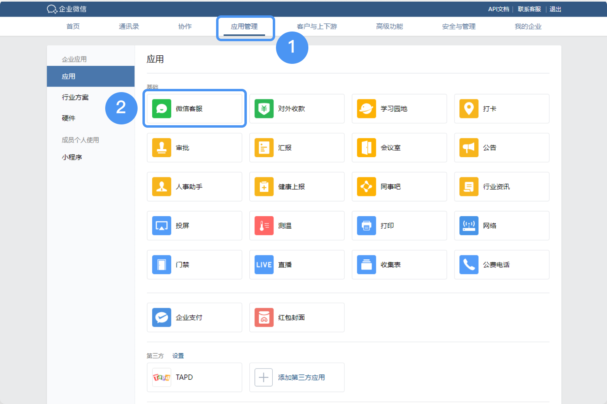The height and width of the screenshot is (404, 607).
Task: Click the 收集表 label
Action: pyautogui.click(x=391, y=265)
